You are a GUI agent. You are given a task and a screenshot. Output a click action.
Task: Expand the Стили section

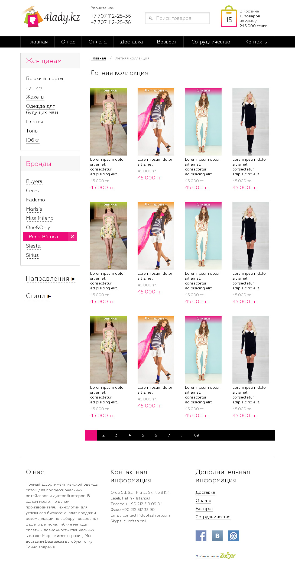[38, 296]
